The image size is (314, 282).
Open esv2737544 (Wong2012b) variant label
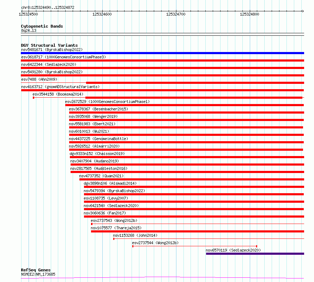click(155, 243)
